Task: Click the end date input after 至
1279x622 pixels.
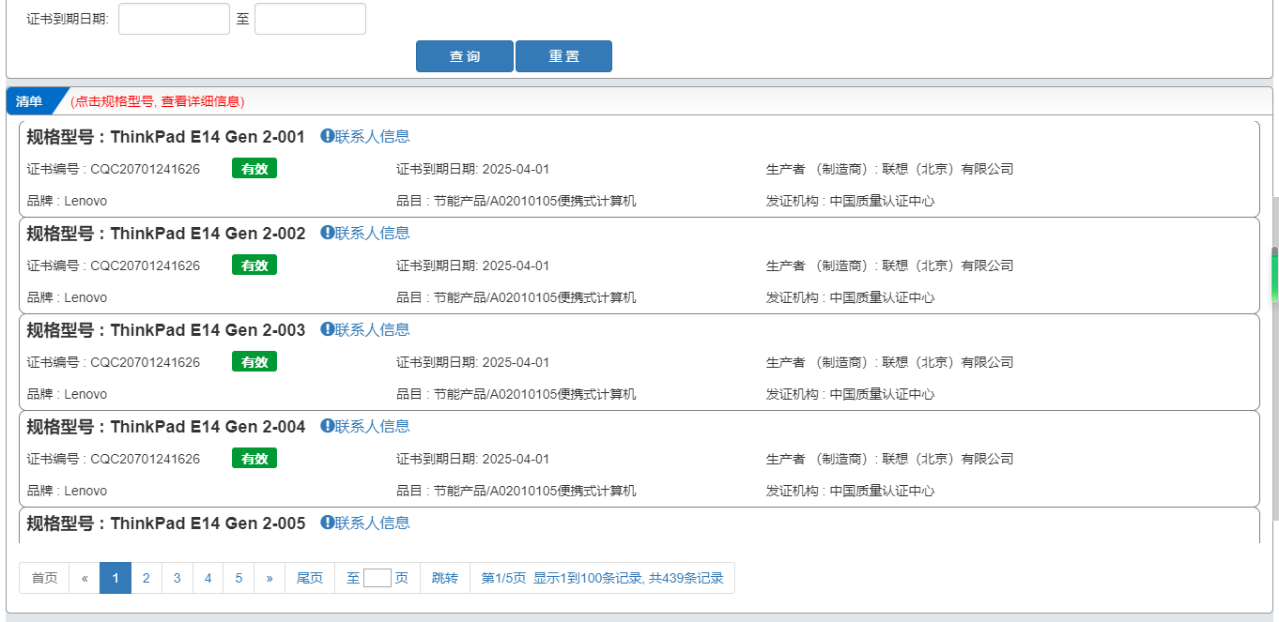Action: (310, 19)
